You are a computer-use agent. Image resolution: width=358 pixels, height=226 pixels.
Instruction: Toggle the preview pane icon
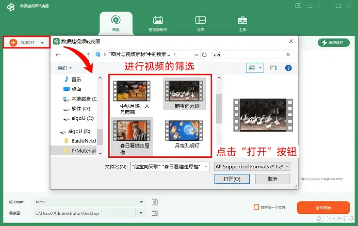(x=273, y=68)
